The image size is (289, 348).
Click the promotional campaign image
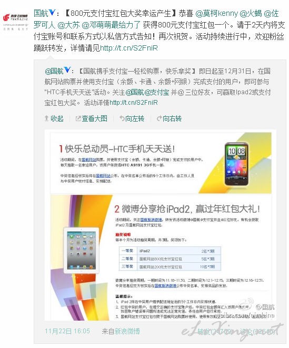161,226
